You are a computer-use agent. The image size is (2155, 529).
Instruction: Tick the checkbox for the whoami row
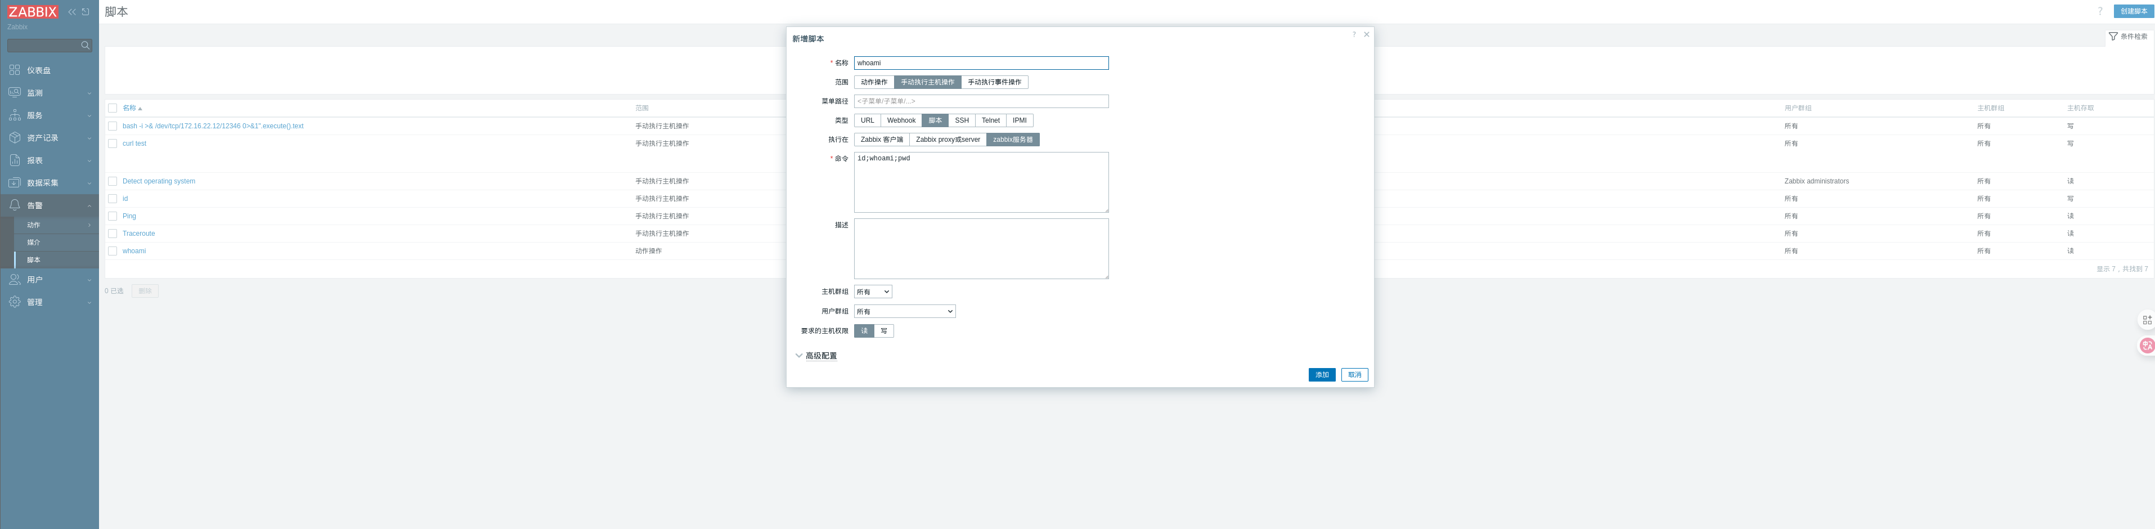point(112,251)
